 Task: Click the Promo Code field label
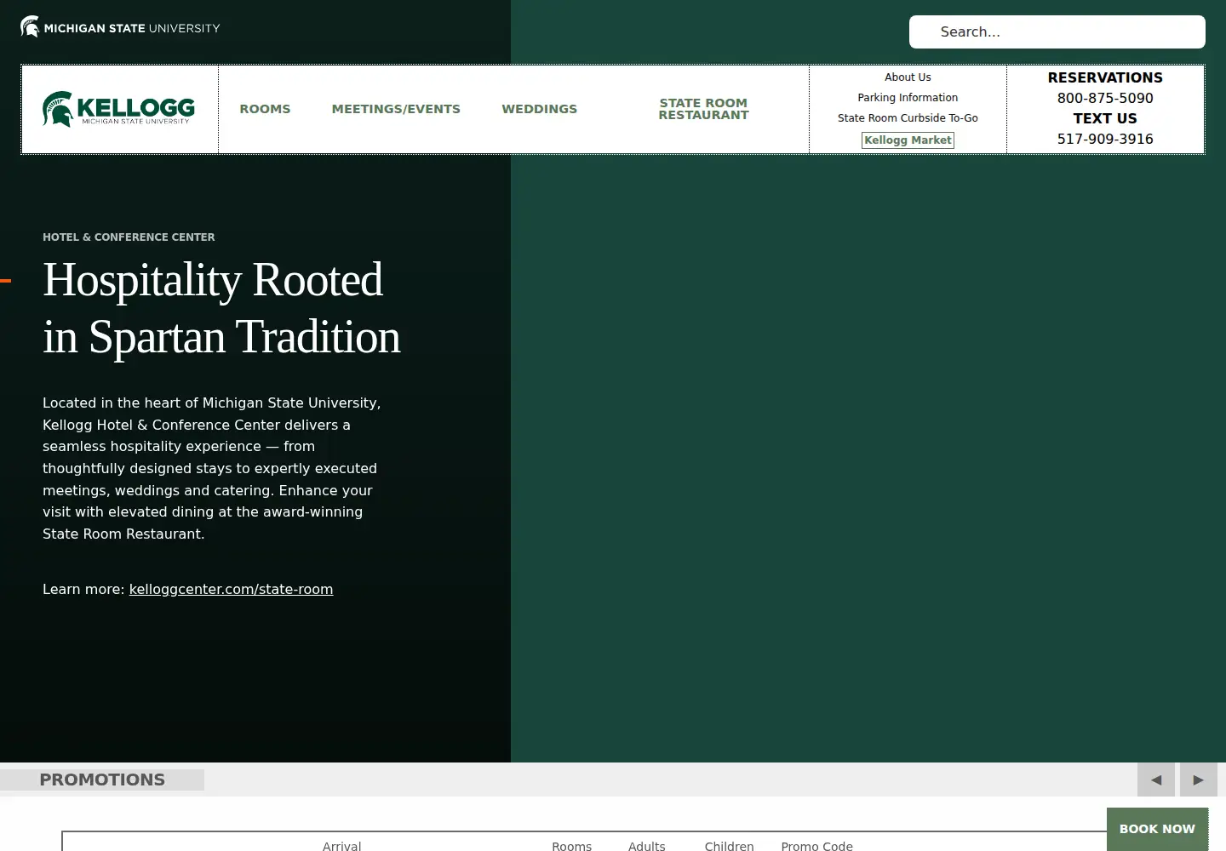tap(816, 845)
